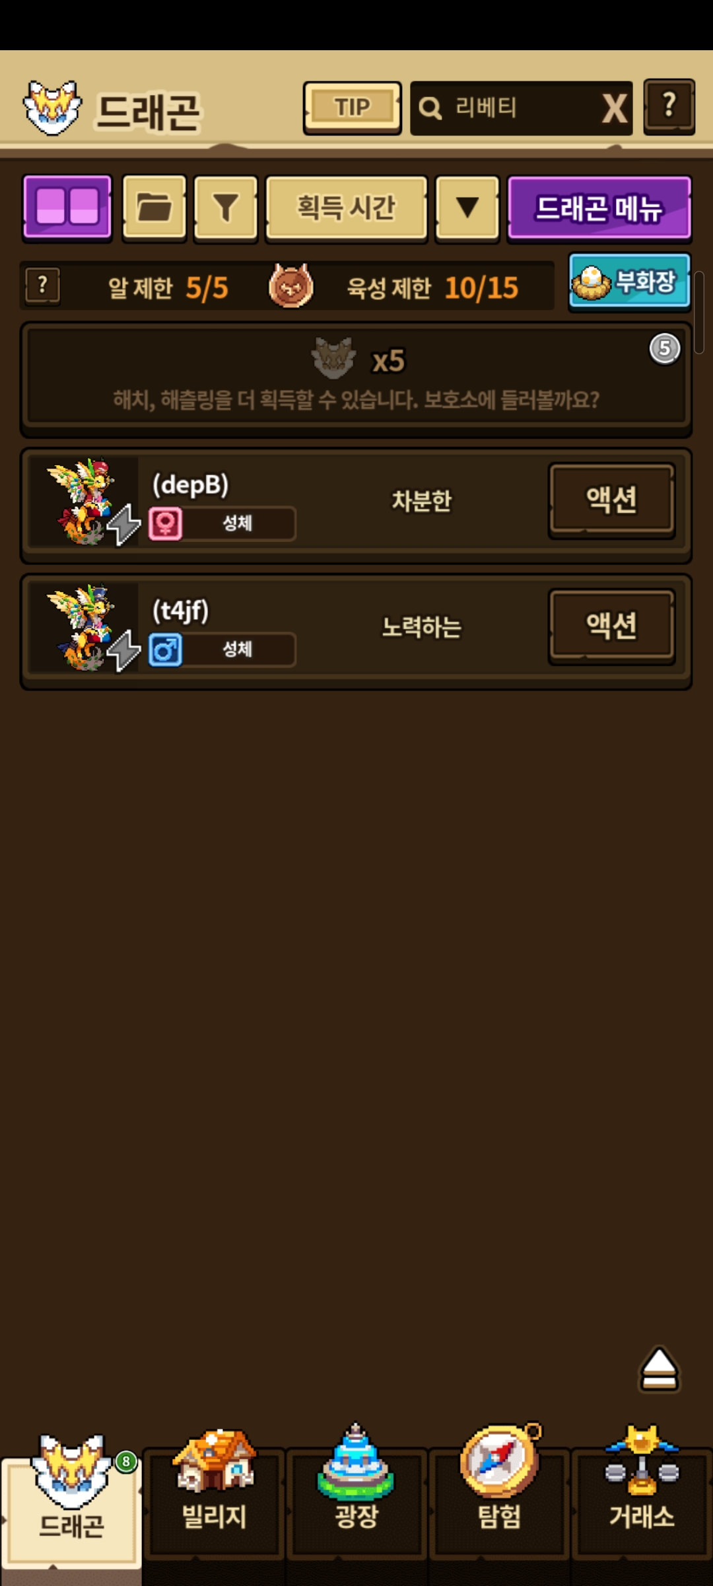Open the folder icon button
Viewport: 713px width, 1586px height.
tap(154, 208)
